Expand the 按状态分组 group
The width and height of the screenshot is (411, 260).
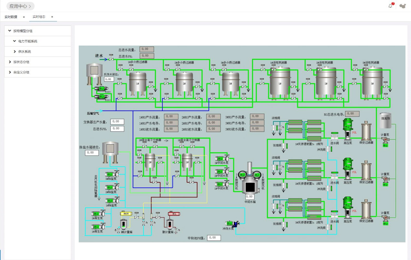[10, 62]
